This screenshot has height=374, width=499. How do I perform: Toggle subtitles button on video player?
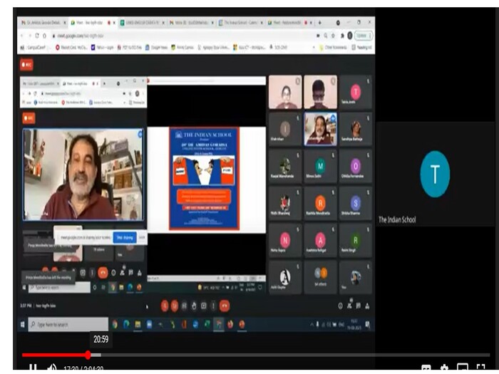[426, 368]
